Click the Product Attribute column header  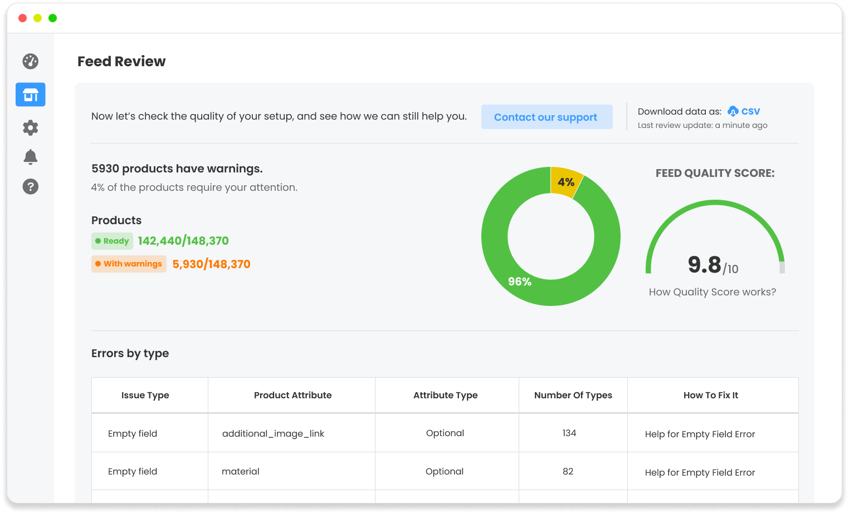click(x=292, y=396)
